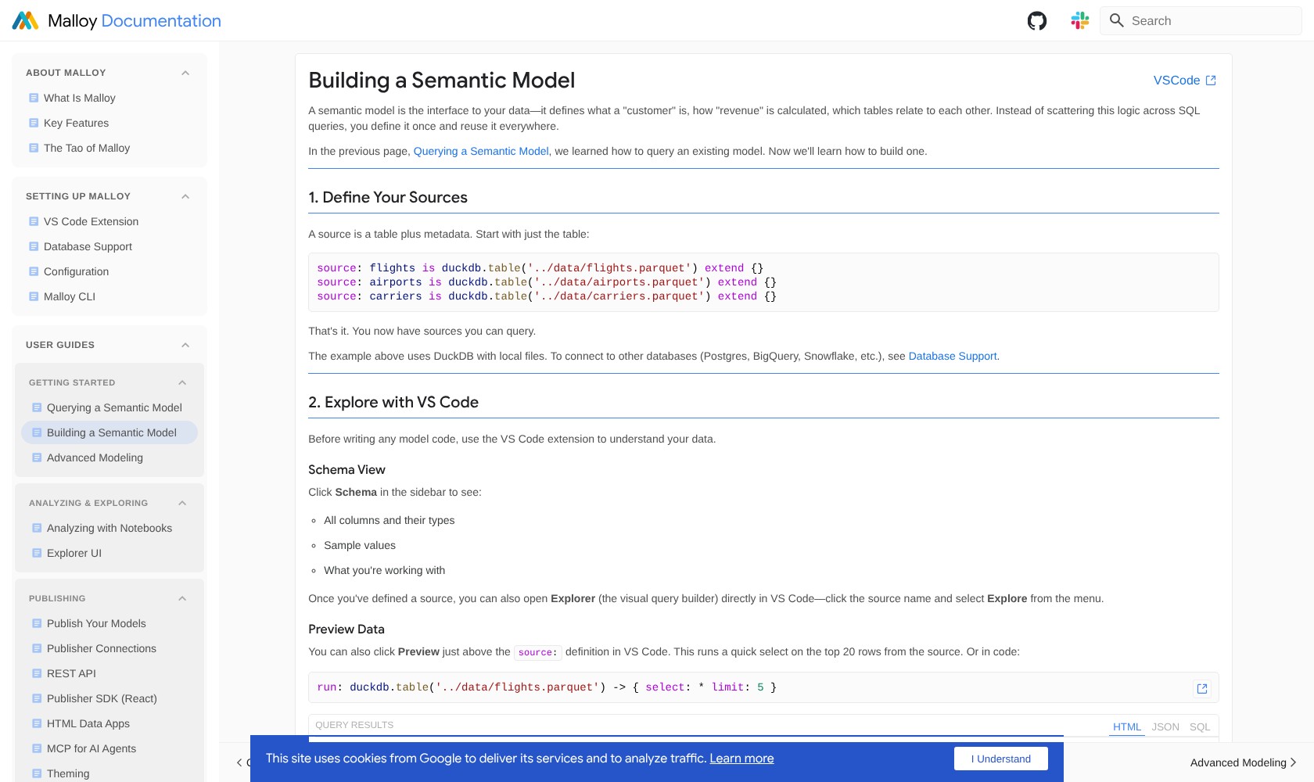The height and width of the screenshot is (782, 1314).
Task: Click the page icon beside What Is Malloy
Action: point(34,98)
